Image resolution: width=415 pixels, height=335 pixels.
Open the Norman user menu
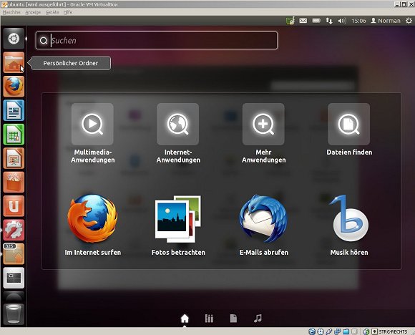(386, 21)
